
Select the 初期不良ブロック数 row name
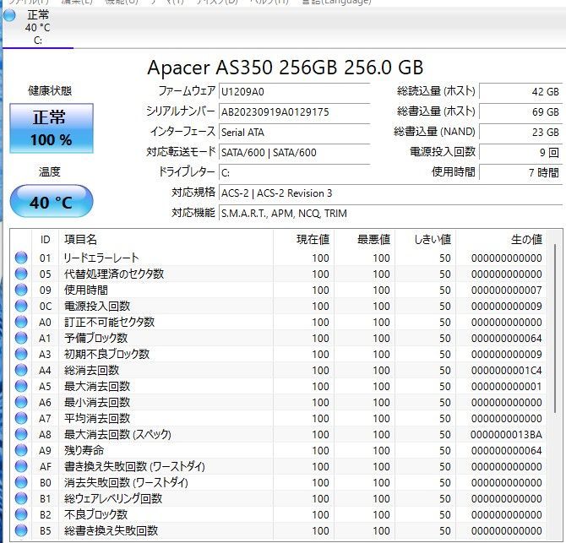point(106,354)
